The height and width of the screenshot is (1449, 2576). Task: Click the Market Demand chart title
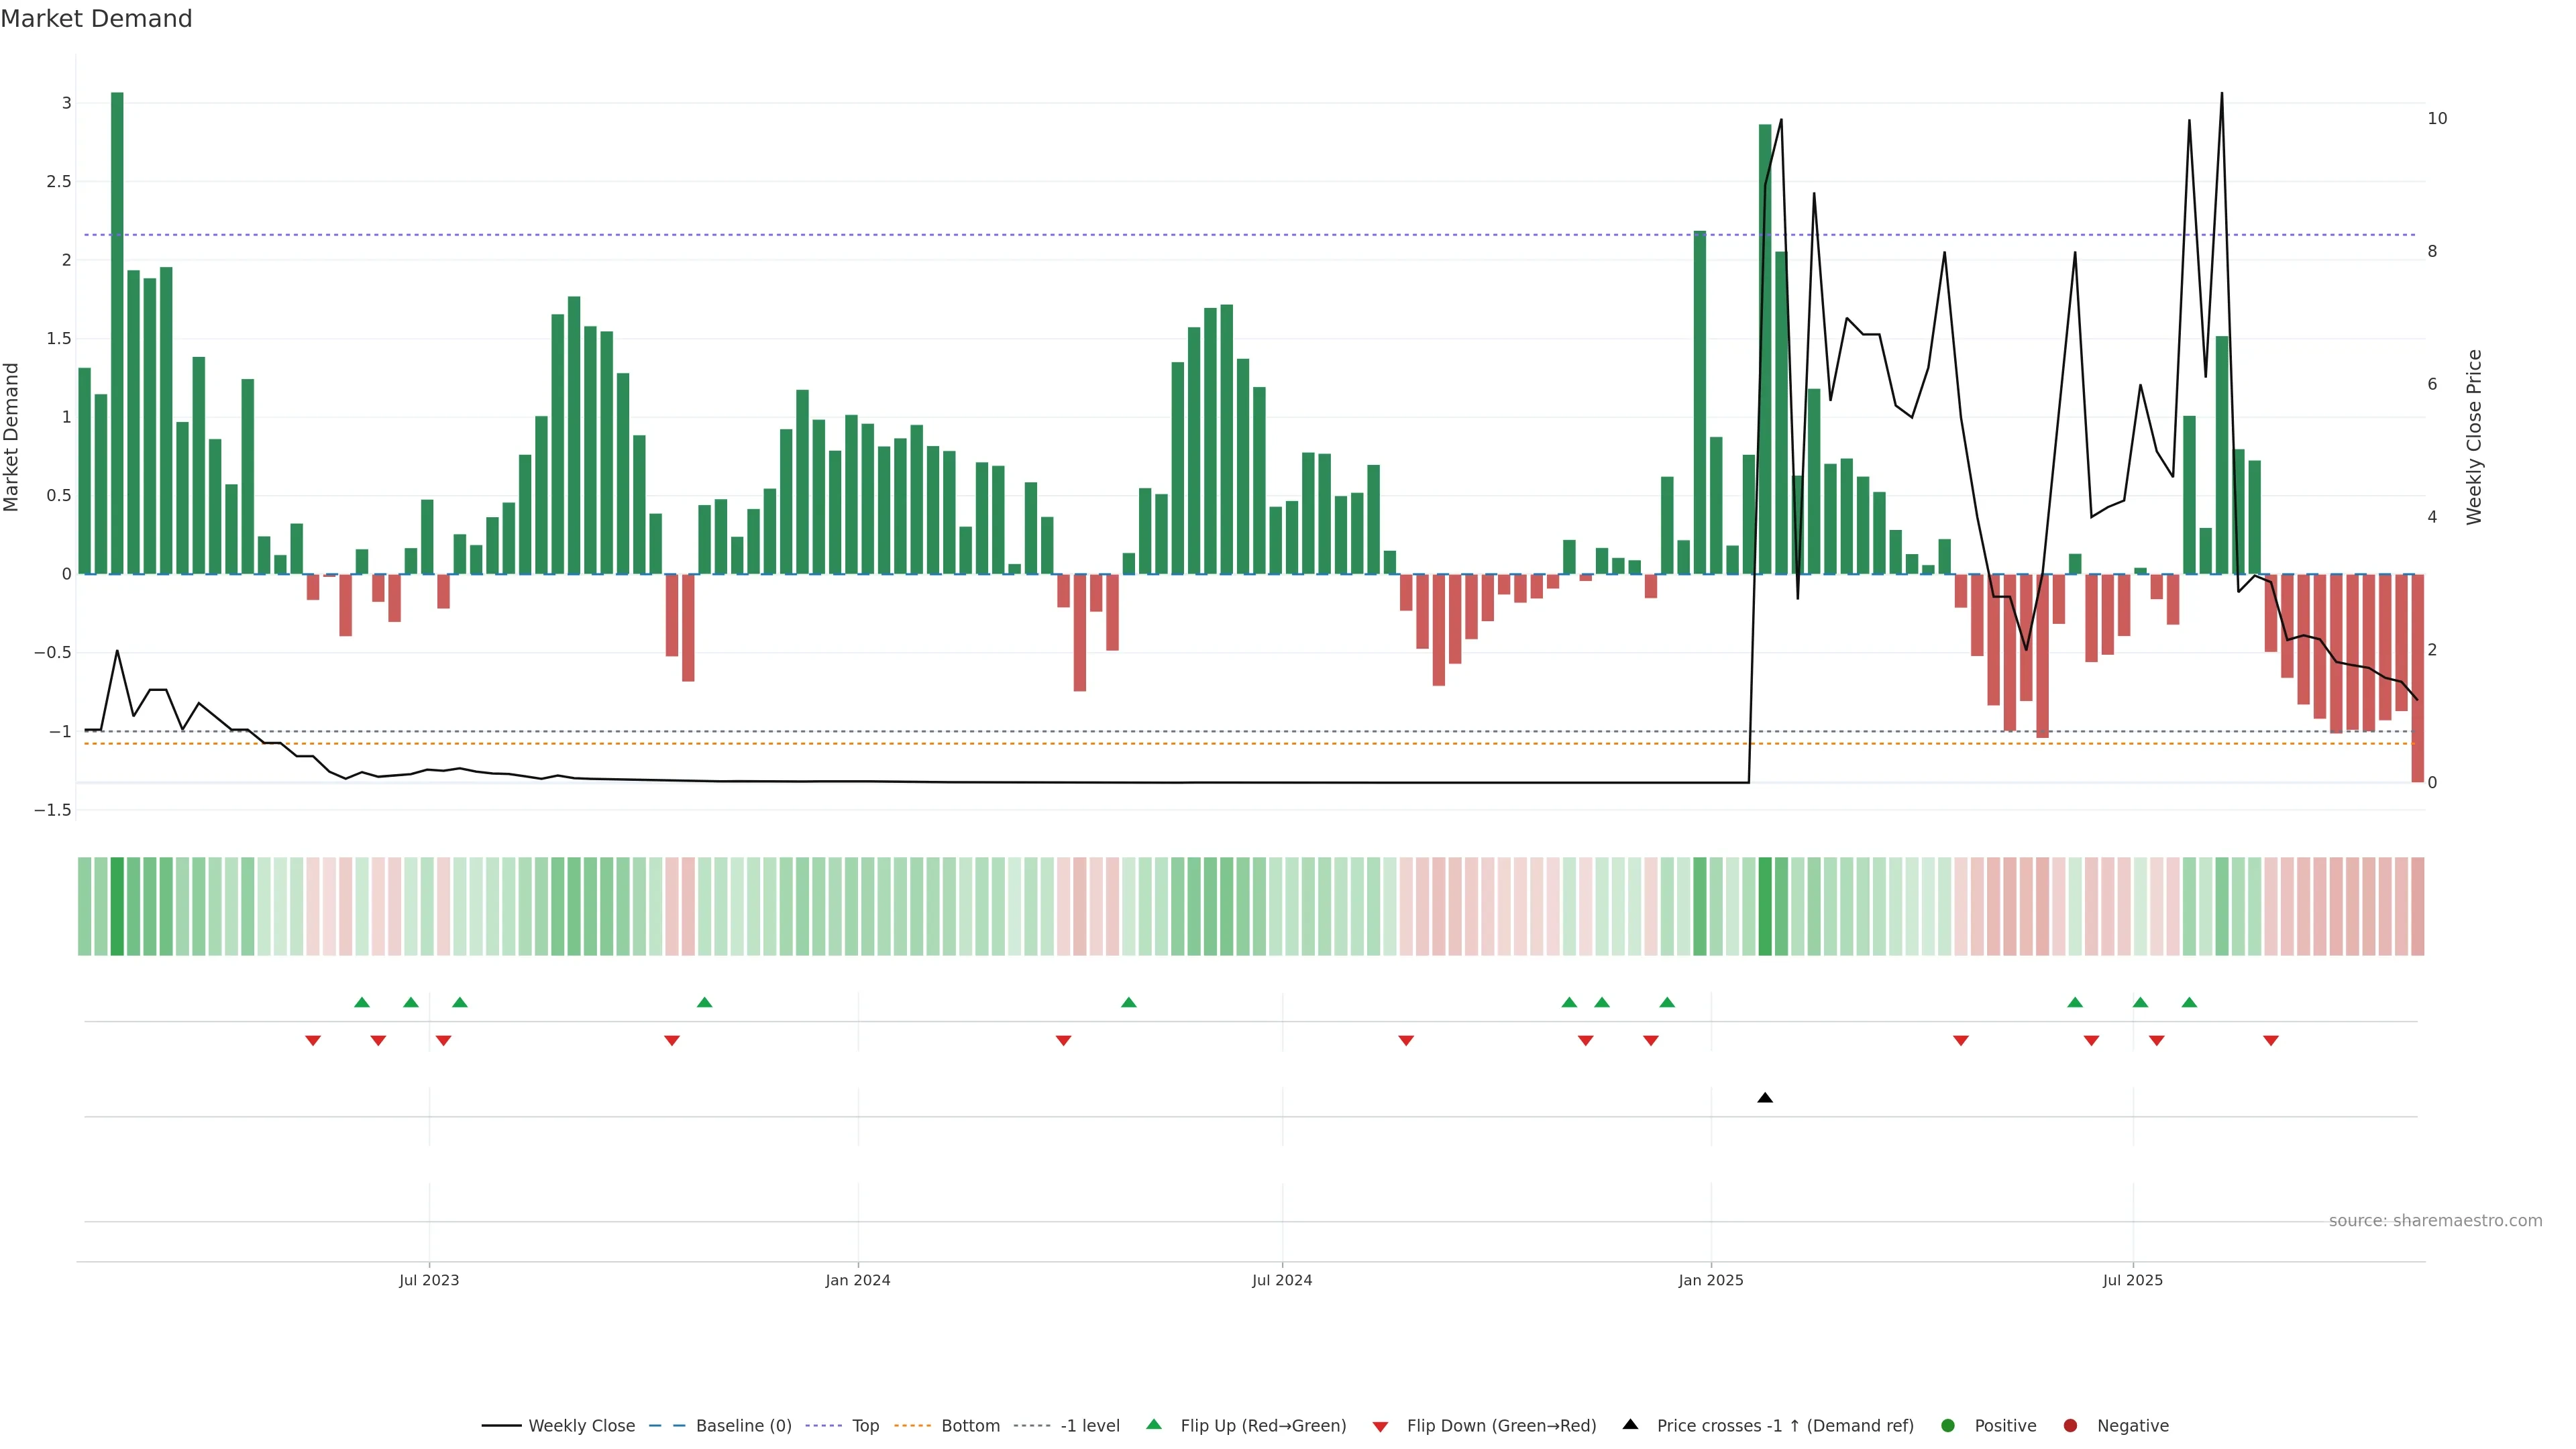[x=96, y=19]
